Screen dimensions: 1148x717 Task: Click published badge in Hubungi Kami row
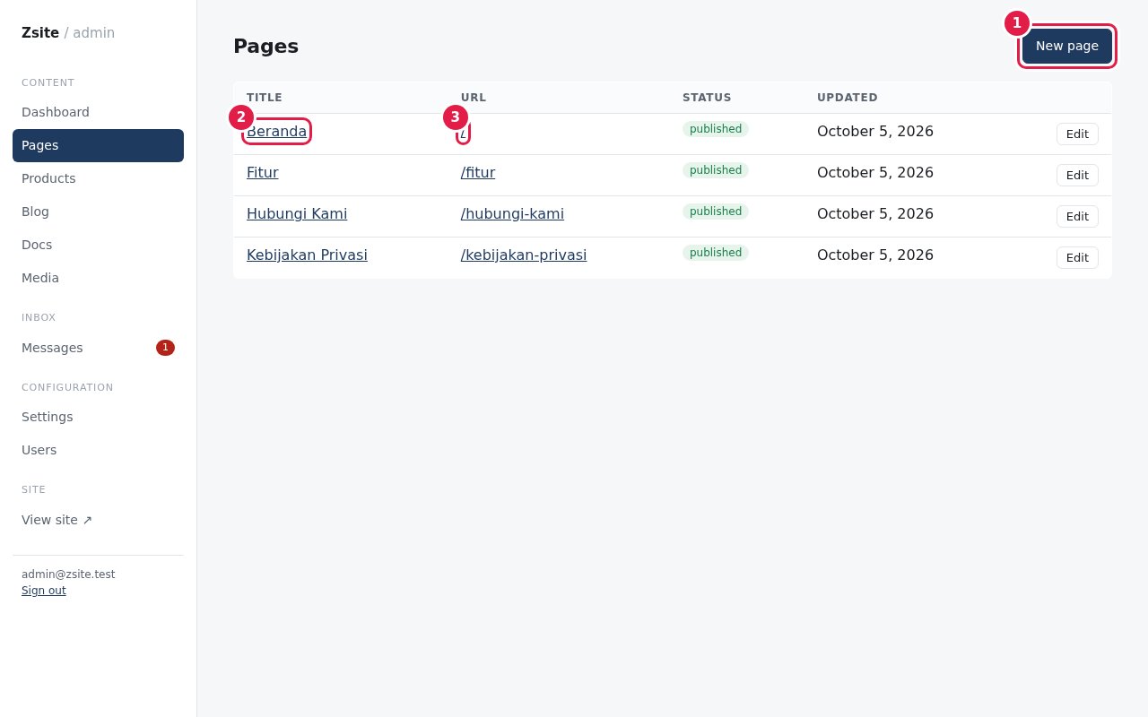(x=716, y=212)
